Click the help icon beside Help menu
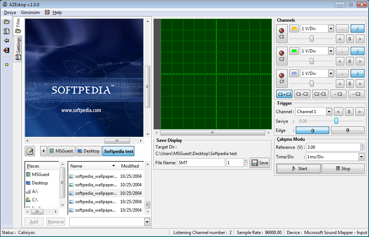The image size is (369, 237). click(x=47, y=12)
